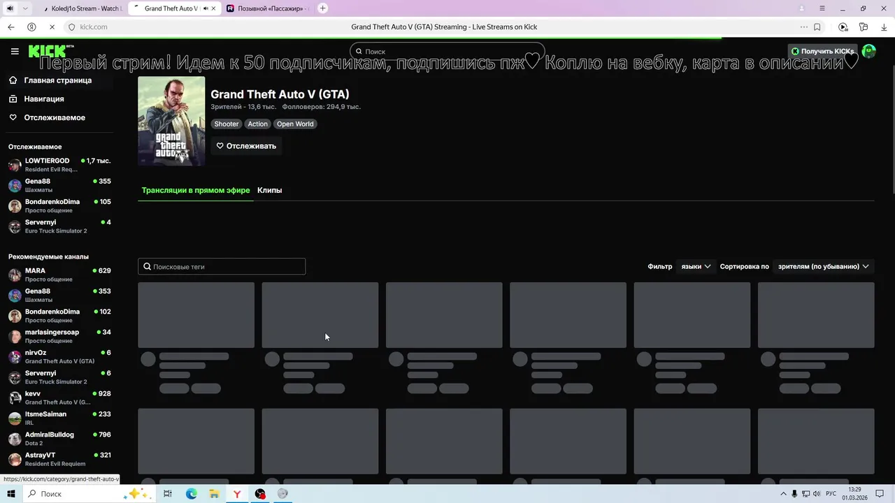Open Gena88 with 355 viewers
Screen dimensions: 895x503
[x=59, y=185]
